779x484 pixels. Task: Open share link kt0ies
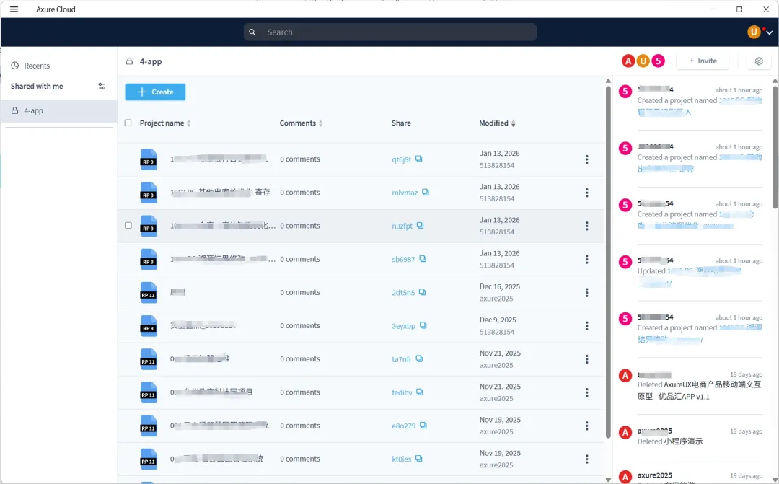point(402,459)
